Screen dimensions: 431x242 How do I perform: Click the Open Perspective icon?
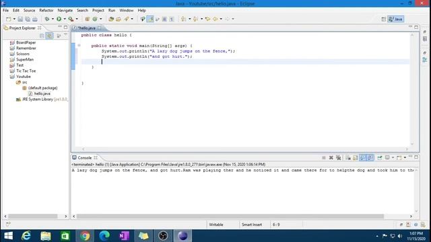pos(384,19)
